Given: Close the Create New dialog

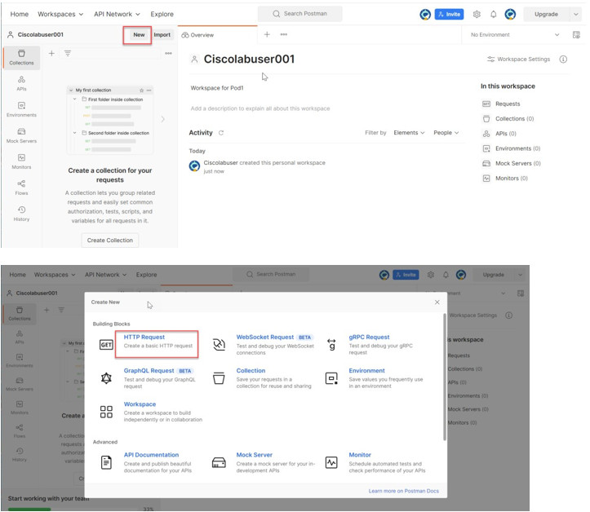Looking at the screenshot, I should 437,302.
